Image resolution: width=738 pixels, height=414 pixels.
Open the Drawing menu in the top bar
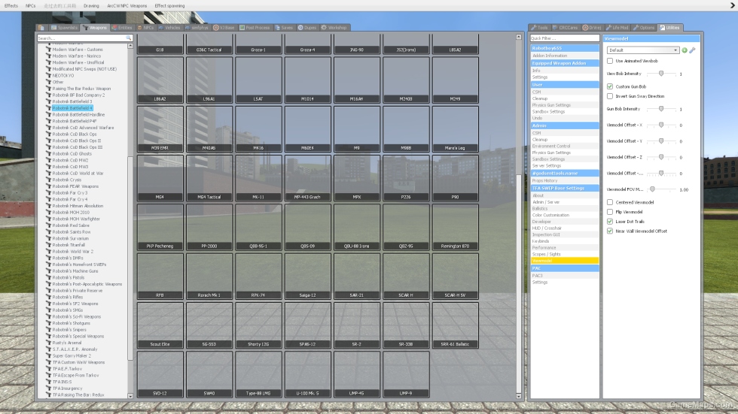tap(91, 5)
